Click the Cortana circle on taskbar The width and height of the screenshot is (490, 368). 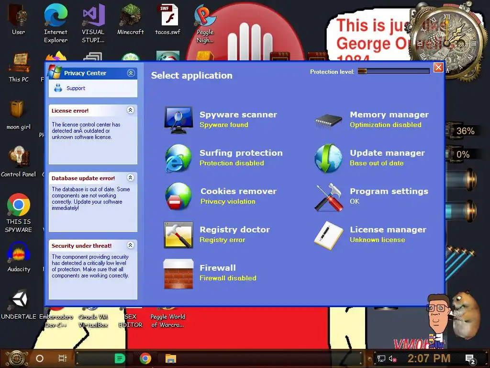[40, 358]
